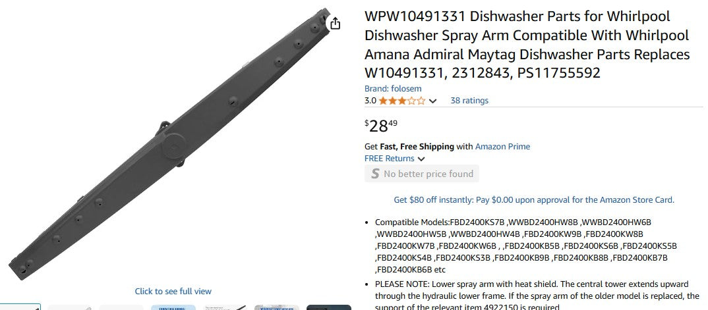Click the No better price found button
The image size is (708, 310).
tap(422, 174)
